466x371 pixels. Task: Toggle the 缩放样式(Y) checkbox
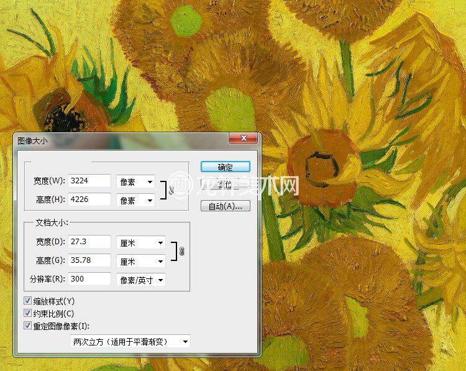(x=27, y=301)
